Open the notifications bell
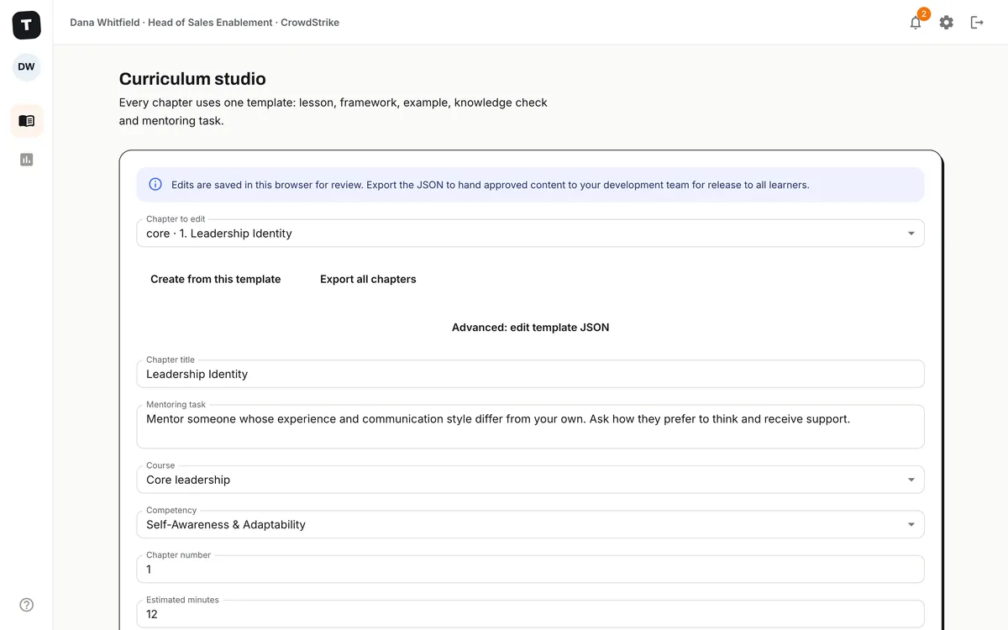The width and height of the screenshot is (1008, 630). (x=916, y=23)
